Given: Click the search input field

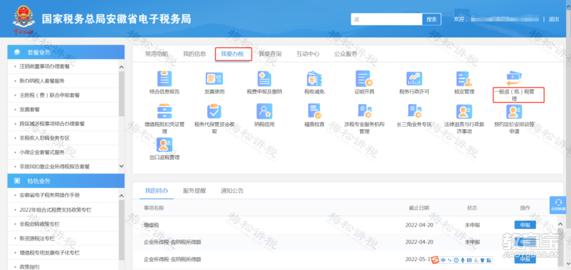Looking at the screenshot, I should point(386,20).
